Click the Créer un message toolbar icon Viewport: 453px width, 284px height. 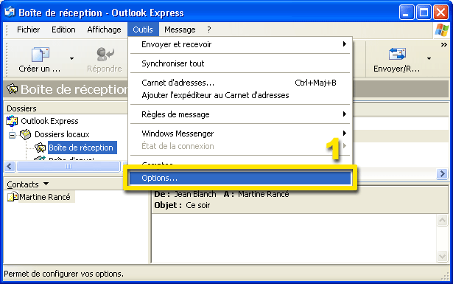pos(41,55)
